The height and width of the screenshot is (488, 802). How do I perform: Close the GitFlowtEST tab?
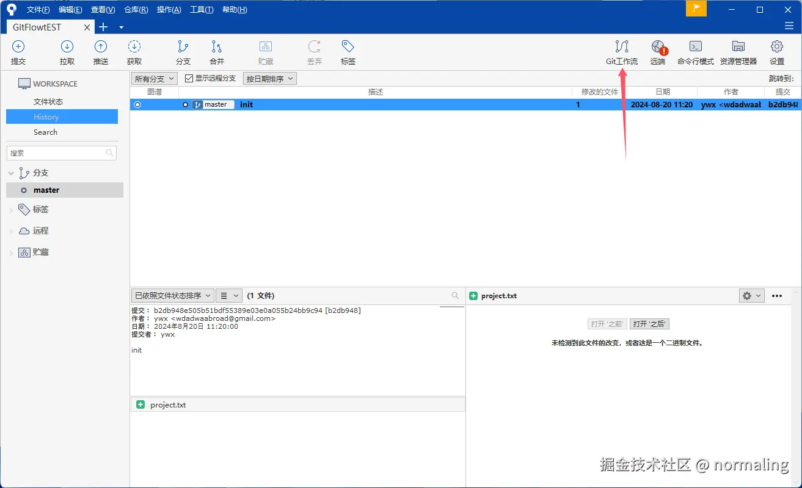(x=87, y=27)
